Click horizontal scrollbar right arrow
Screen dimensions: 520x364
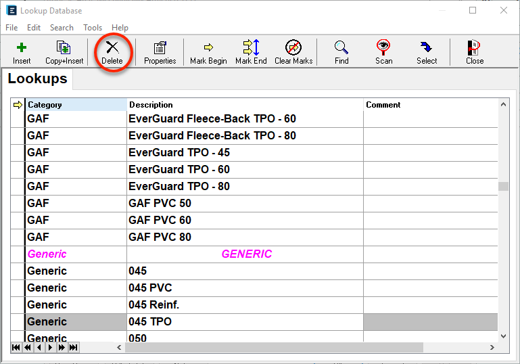pyautogui.click(x=492, y=347)
